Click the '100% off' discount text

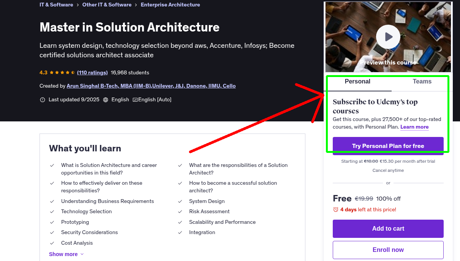tap(388, 199)
